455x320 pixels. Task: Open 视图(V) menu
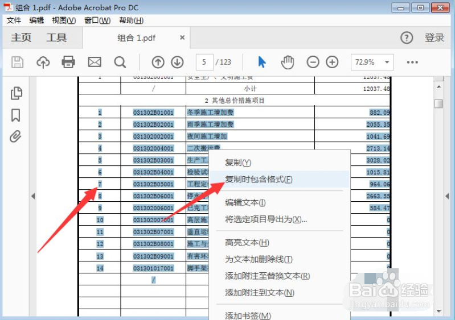(64, 20)
